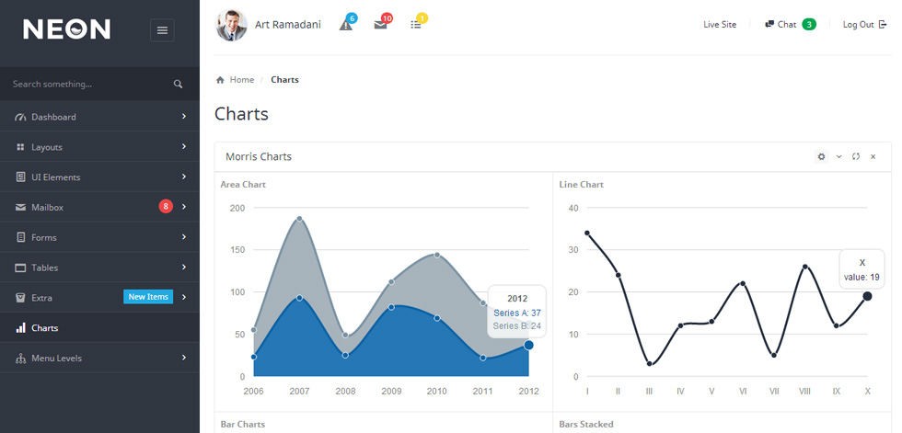Click the Extra bag icon
The width and height of the screenshot is (902, 433).
(x=20, y=298)
